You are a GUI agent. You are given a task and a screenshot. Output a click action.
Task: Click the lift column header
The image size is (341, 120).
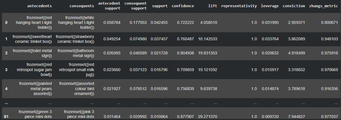[x=213, y=6]
